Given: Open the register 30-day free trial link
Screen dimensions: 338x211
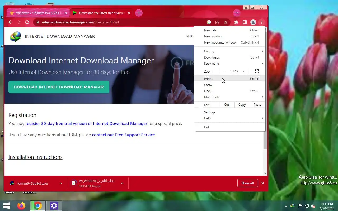Looking at the screenshot, I should click(86, 123).
